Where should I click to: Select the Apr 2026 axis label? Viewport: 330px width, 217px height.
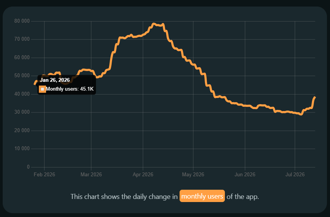143,174
